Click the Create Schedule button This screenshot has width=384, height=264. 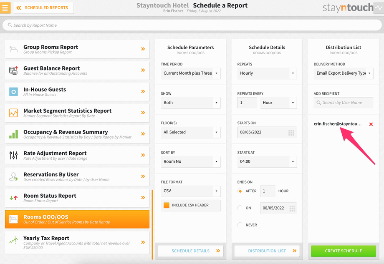click(344, 251)
